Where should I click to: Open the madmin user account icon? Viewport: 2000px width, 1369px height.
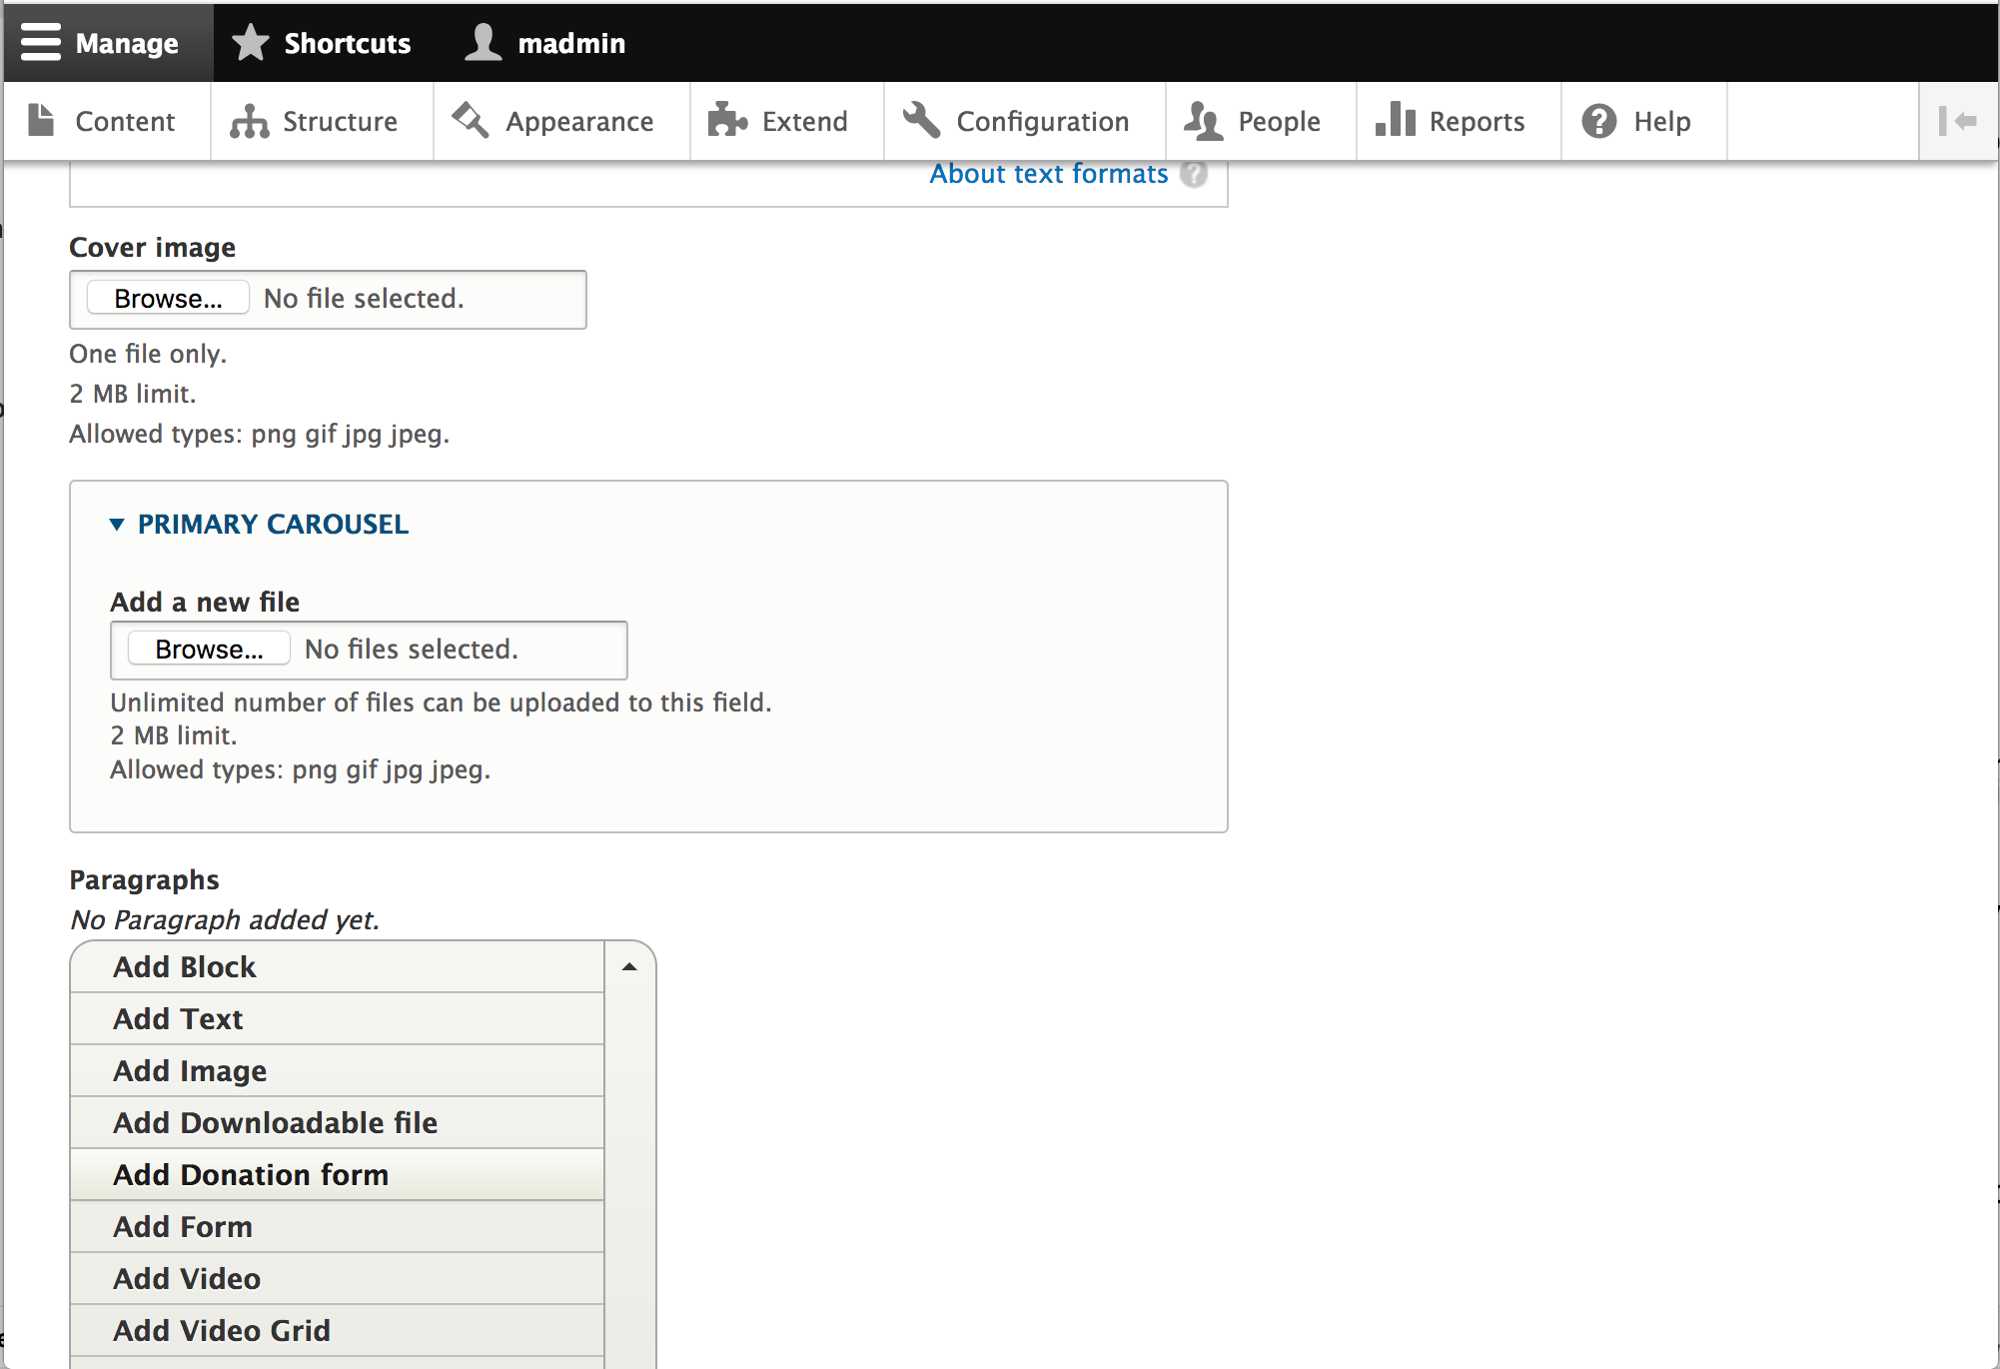tap(483, 42)
